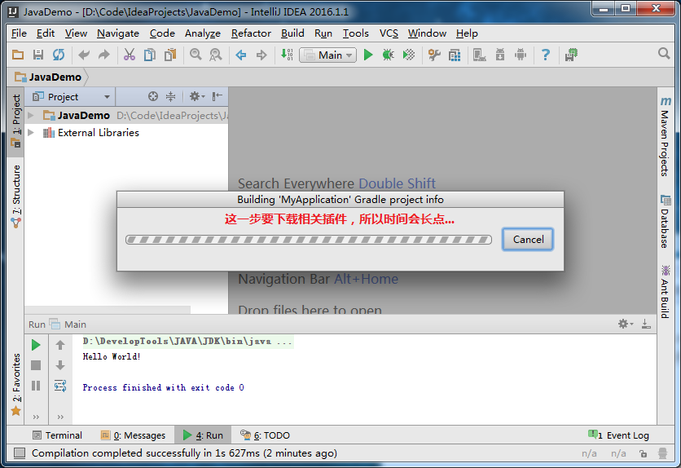681x468 pixels.
Task: Expand the JavaDemo tree node
Action: tap(31, 115)
